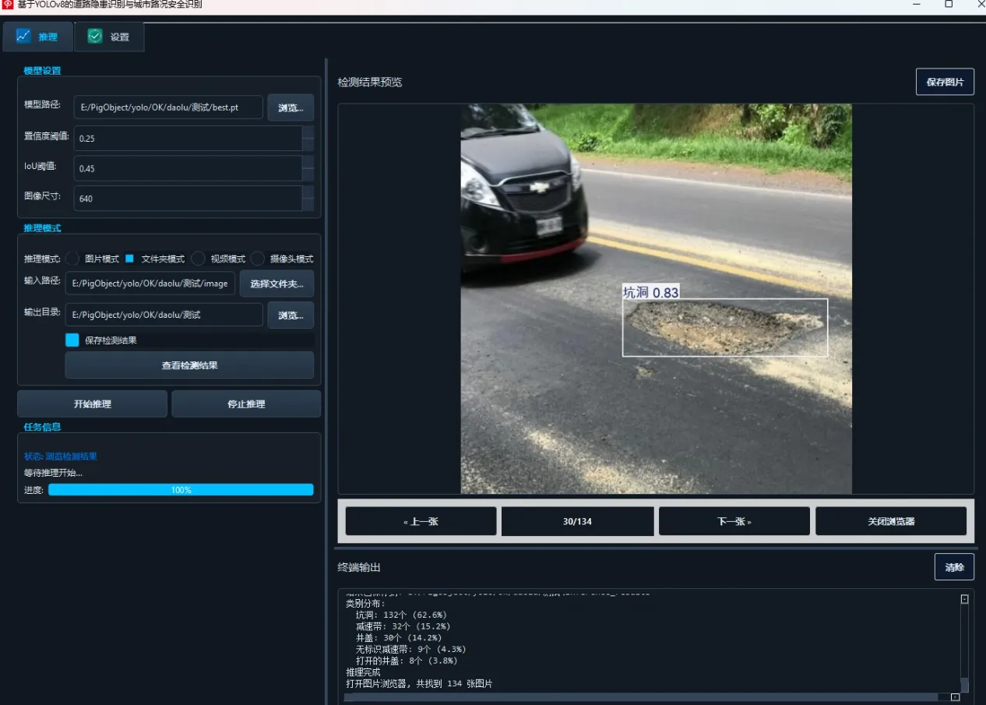Go to previous image with 上一张
The height and width of the screenshot is (705, 986).
pos(421,521)
